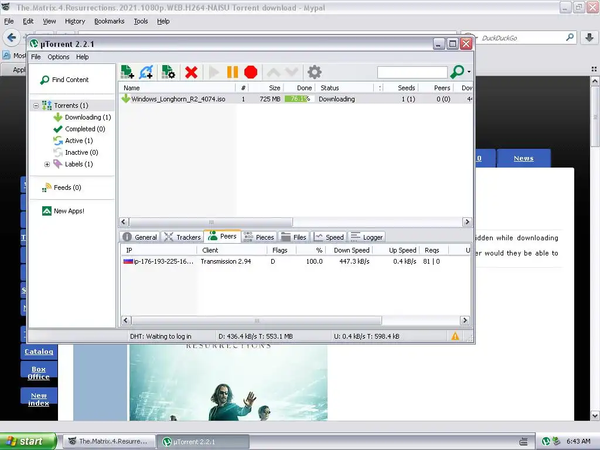Sort peer list by Client column
This screenshot has height=450, width=600.
[232, 250]
